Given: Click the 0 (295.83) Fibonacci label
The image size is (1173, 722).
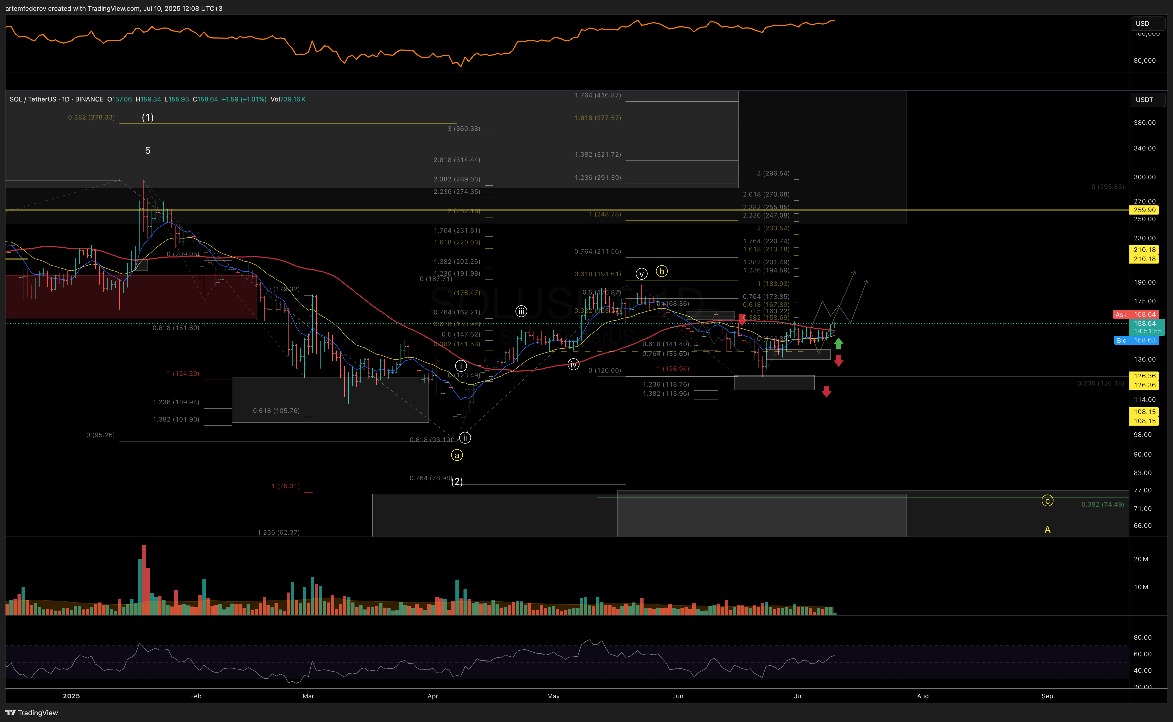Looking at the screenshot, I should point(1108,187).
